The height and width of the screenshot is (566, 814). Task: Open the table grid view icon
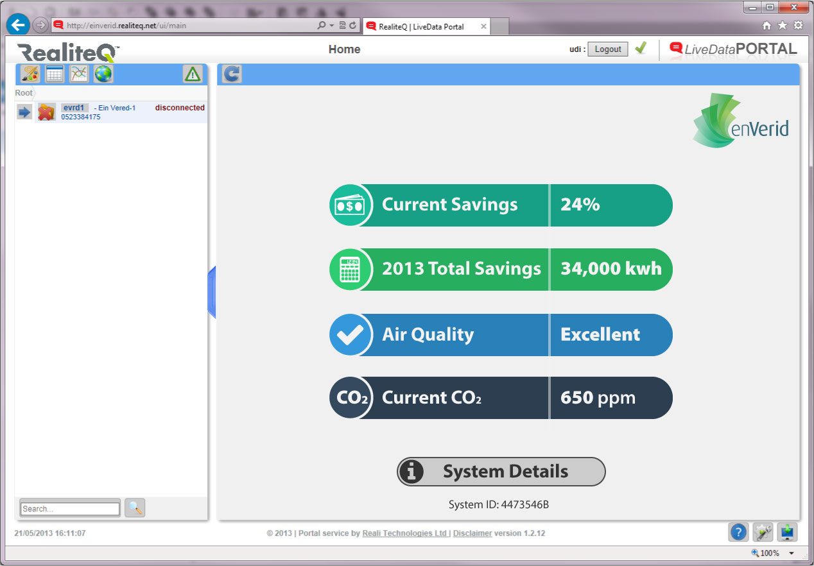click(x=55, y=74)
